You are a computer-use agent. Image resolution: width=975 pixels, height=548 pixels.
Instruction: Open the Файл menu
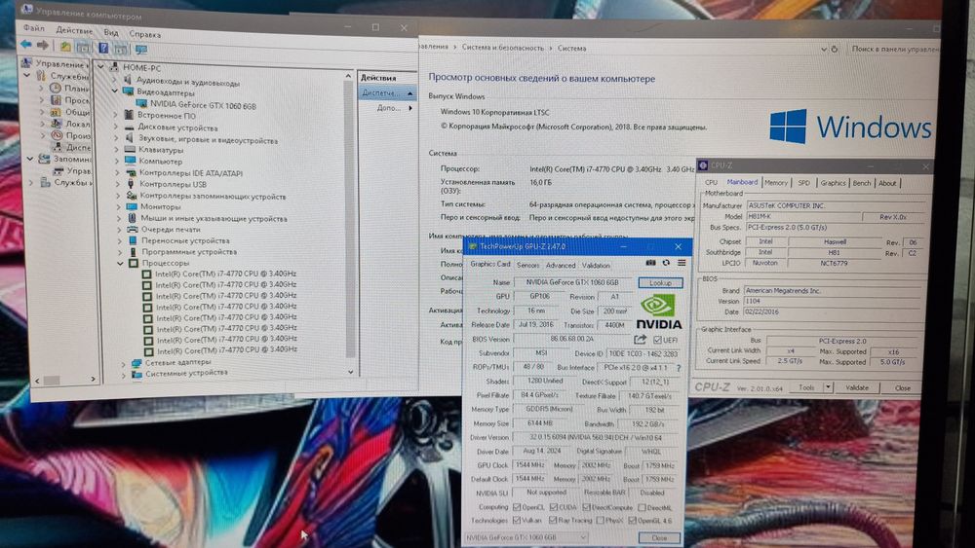pos(34,28)
